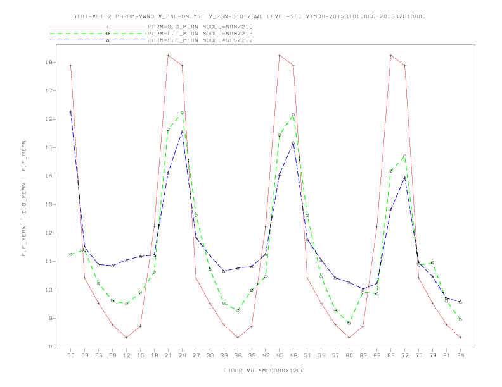This screenshot has height=387, width=502.
Task: Click x-axis tick label 81
Action: point(446,355)
